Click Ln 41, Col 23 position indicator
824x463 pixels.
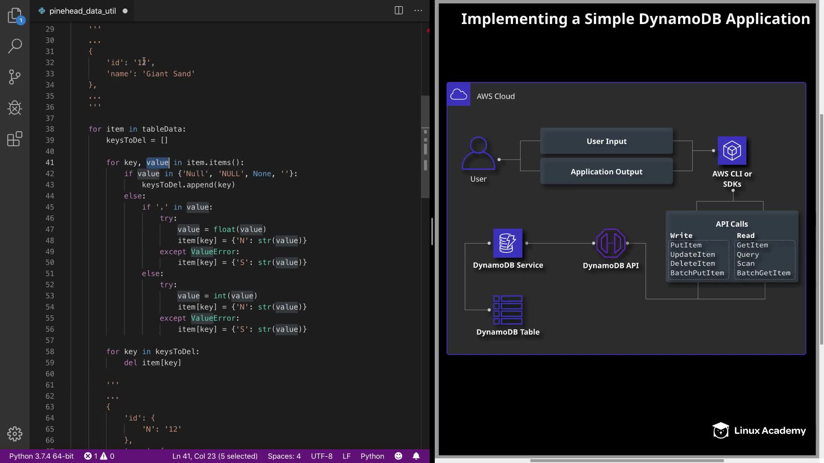click(215, 456)
